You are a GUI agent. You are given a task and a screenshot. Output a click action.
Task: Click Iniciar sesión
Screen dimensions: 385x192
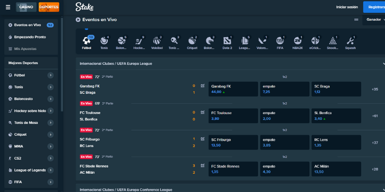(347, 7)
